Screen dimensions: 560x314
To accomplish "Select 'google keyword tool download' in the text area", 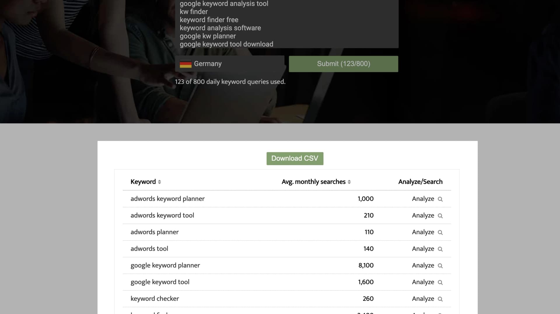I will tap(226, 44).
